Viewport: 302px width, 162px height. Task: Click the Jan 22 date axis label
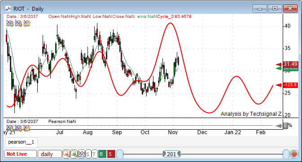[232, 132]
